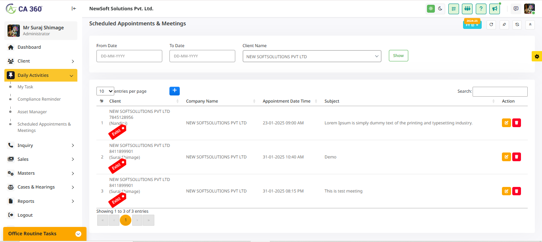
Task: Open the Client Name dropdown
Action: tap(312, 56)
